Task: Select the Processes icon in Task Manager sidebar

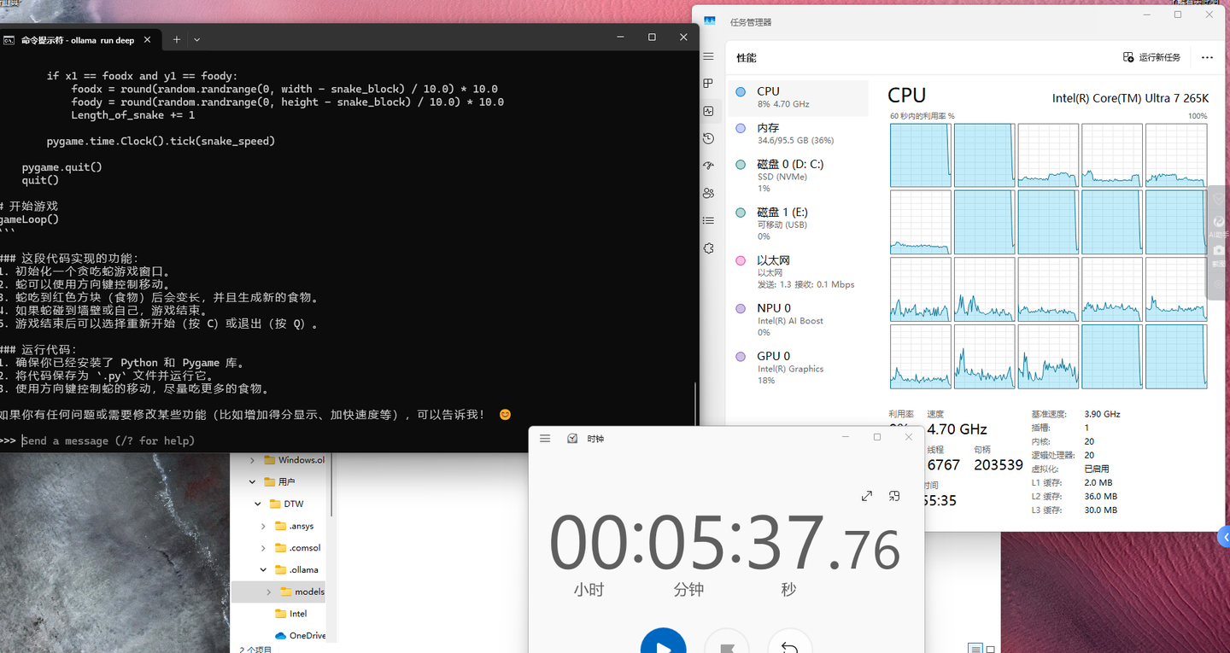Action: (x=708, y=83)
